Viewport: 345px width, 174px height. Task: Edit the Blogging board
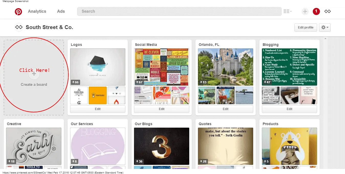(290, 109)
